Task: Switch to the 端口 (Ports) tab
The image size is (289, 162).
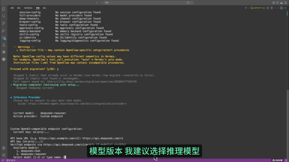Action: [x=45, y=8]
